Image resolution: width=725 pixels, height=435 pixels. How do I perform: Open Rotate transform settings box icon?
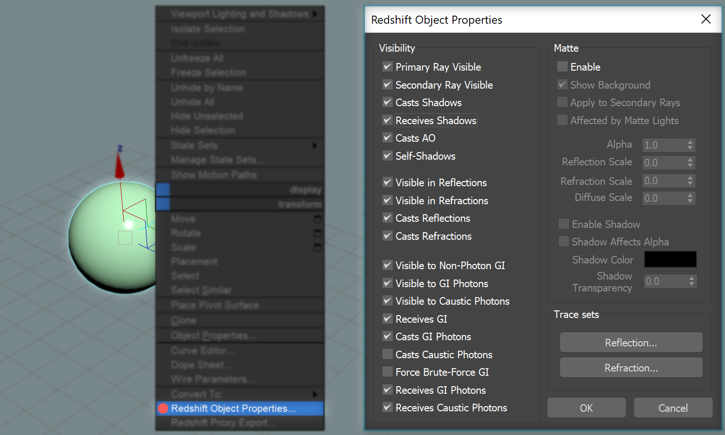coord(317,233)
